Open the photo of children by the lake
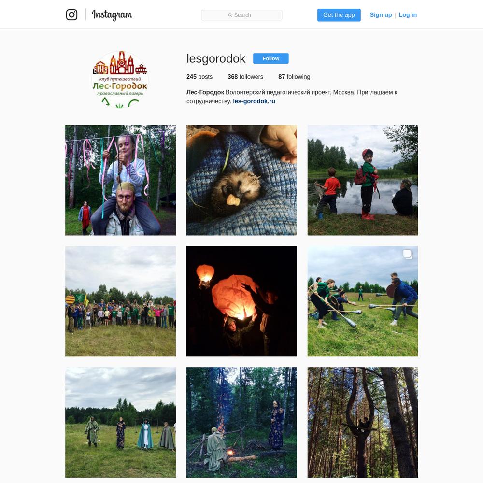The width and height of the screenshot is (483, 483). click(x=363, y=180)
